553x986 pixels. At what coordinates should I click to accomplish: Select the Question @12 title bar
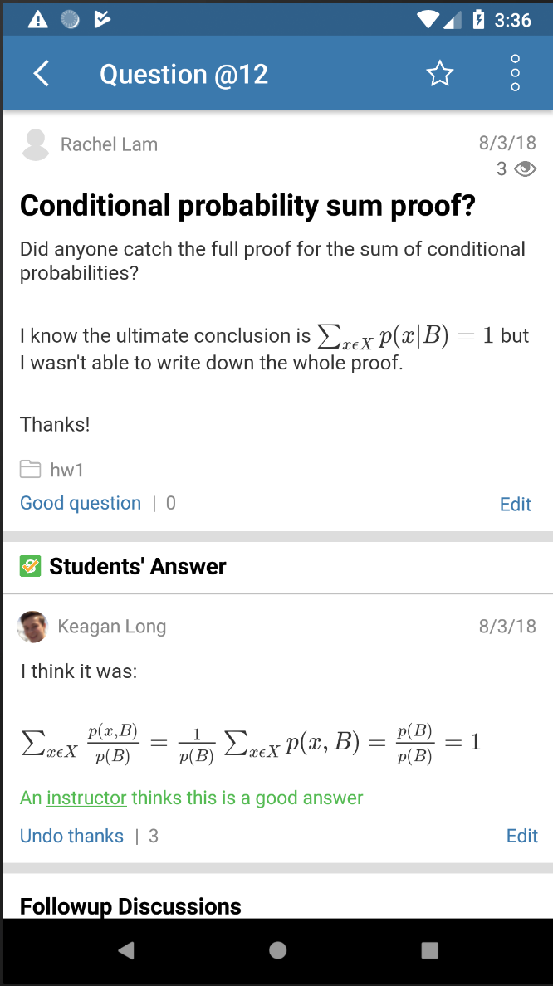[184, 73]
